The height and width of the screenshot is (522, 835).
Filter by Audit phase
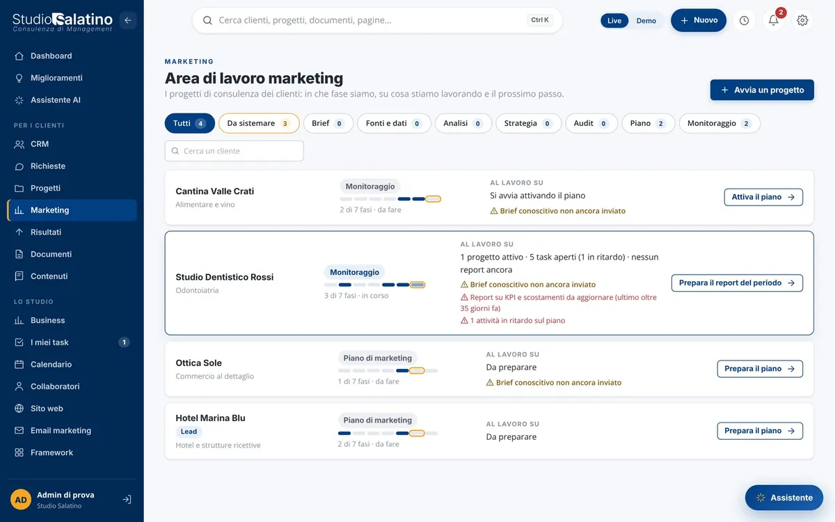(x=591, y=123)
